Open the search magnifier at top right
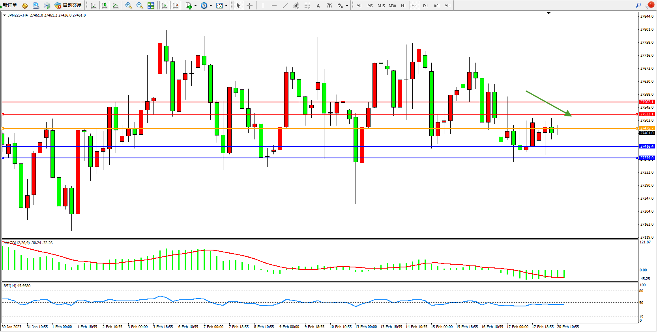Viewport: 657px width, 332px height. click(638, 6)
